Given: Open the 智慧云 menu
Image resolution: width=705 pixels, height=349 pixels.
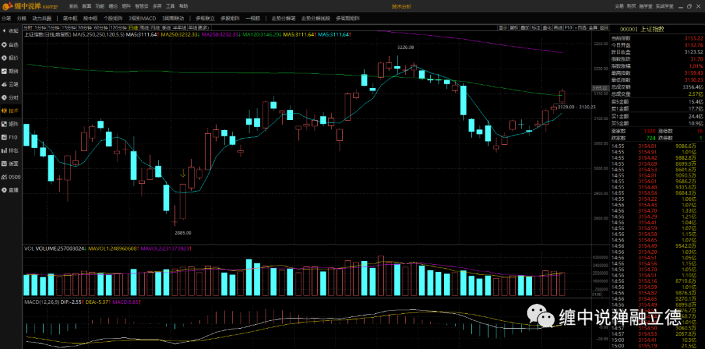Looking at the screenshot, I should pyautogui.click(x=141, y=7).
